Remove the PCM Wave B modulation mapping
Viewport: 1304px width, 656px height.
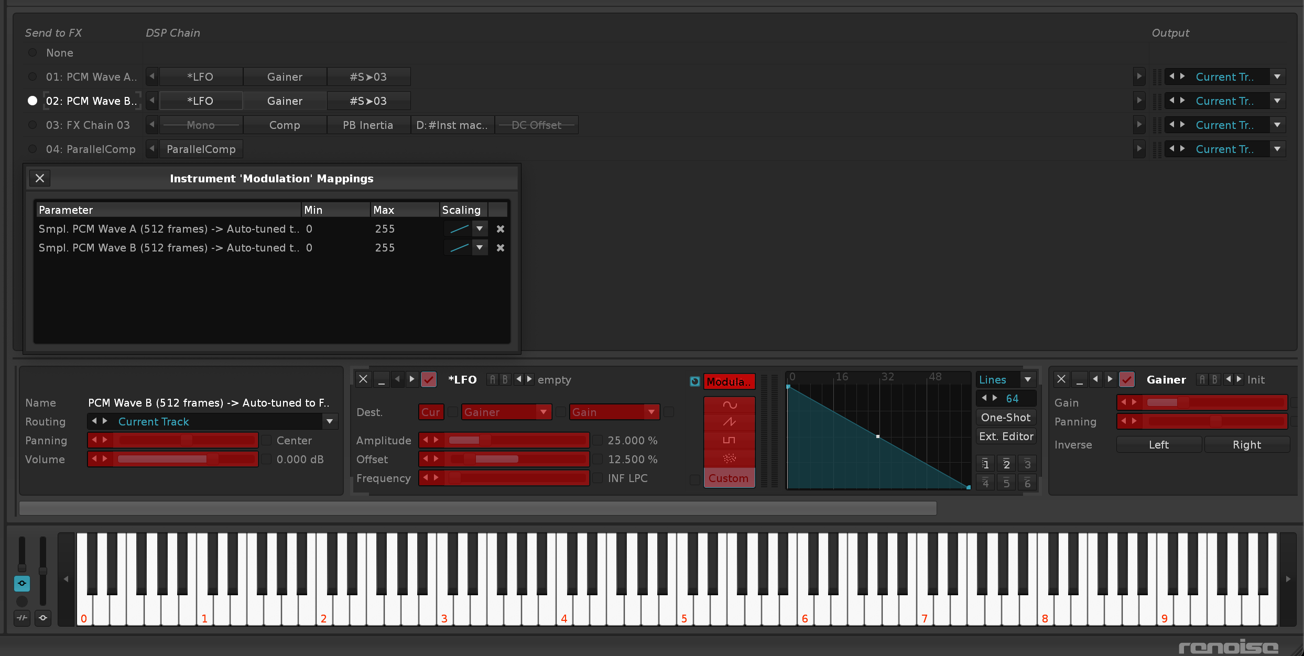(x=501, y=248)
